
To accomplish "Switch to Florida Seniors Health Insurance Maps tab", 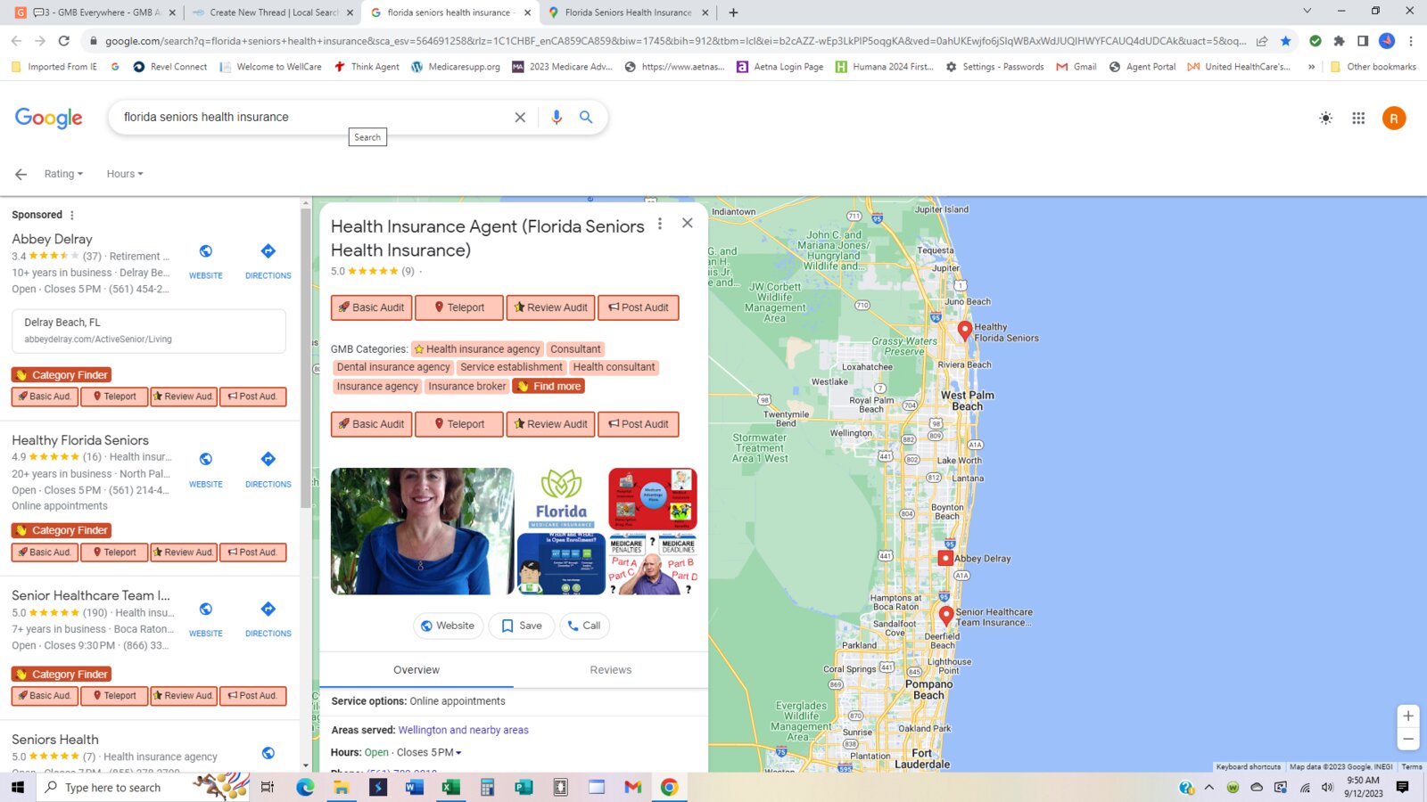I will 627,12.
